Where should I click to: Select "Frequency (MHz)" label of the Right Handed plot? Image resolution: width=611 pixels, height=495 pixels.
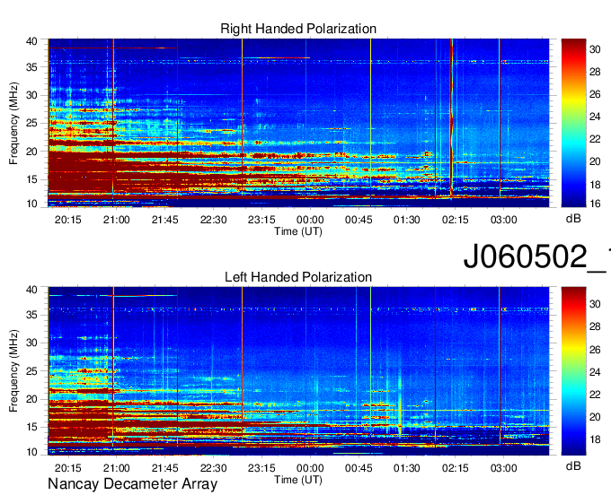click(x=13, y=123)
